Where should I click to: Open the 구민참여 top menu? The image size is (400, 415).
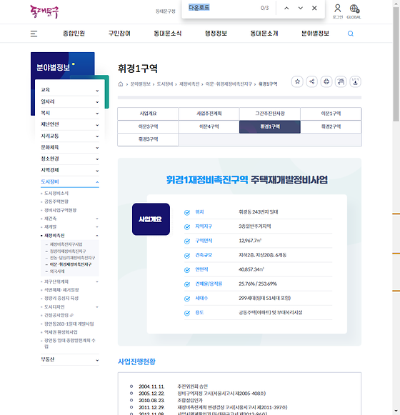(119, 34)
